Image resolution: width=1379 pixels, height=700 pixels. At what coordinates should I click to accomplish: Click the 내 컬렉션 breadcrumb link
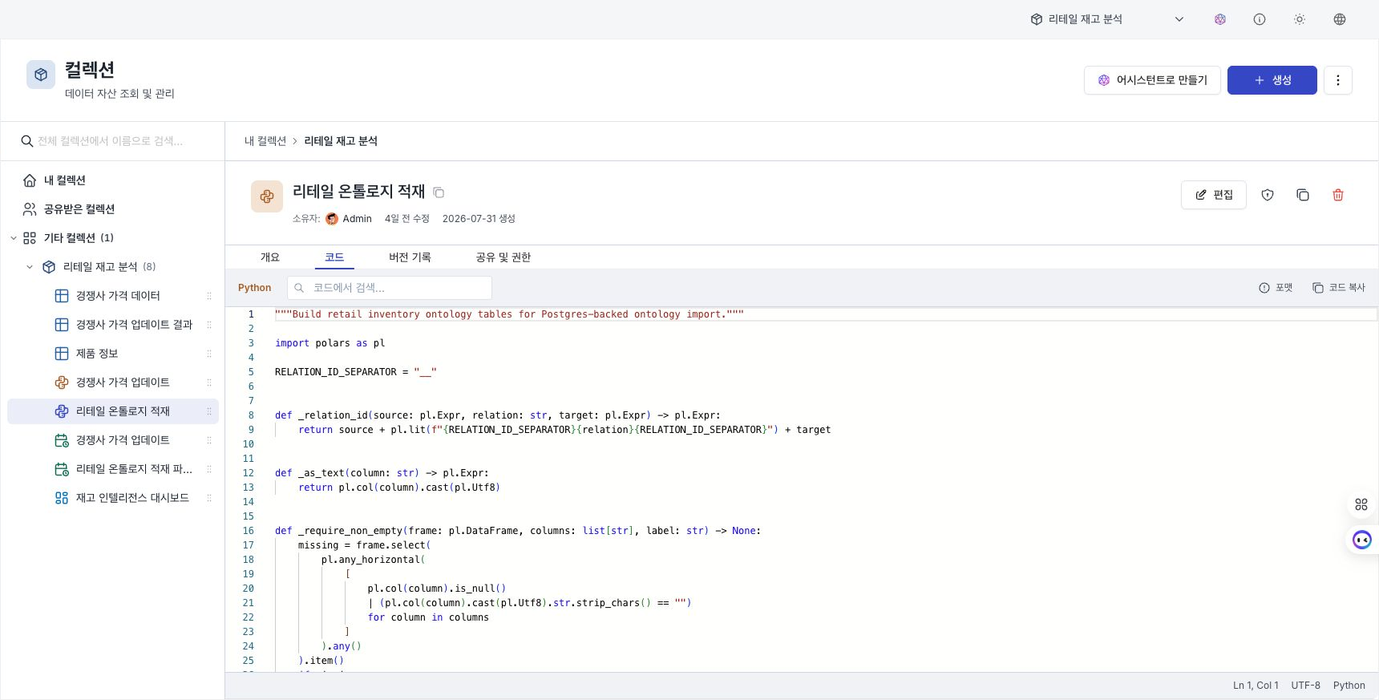(x=265, y=141)
